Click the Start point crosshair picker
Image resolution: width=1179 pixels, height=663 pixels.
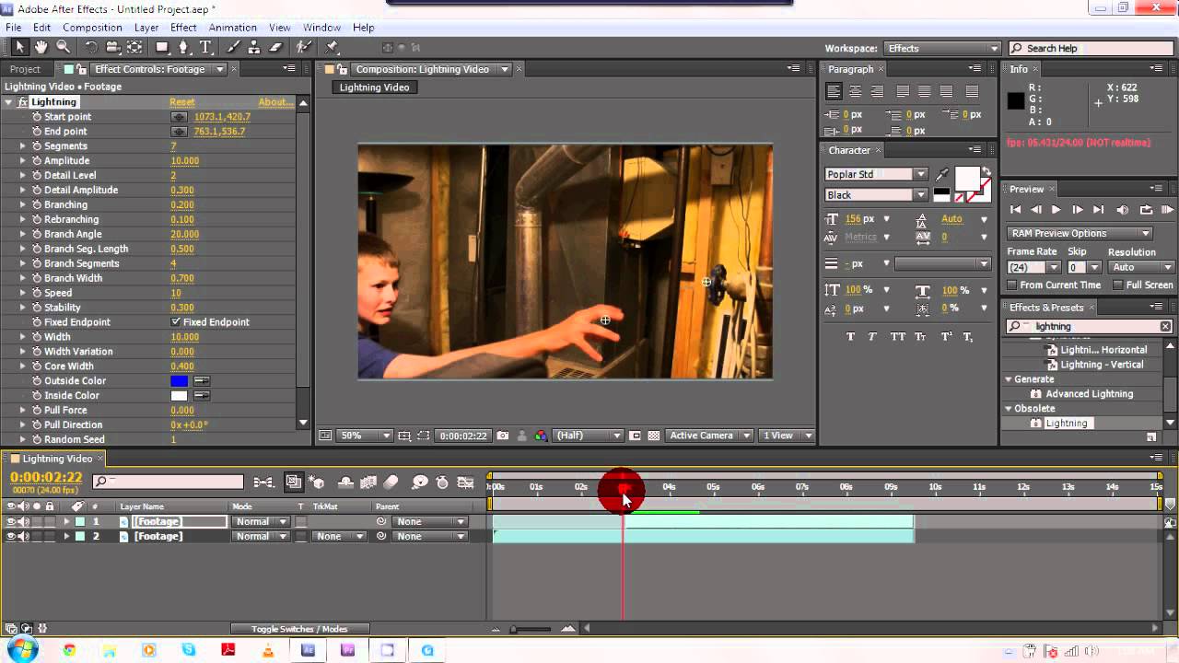[x=179, y=117]
